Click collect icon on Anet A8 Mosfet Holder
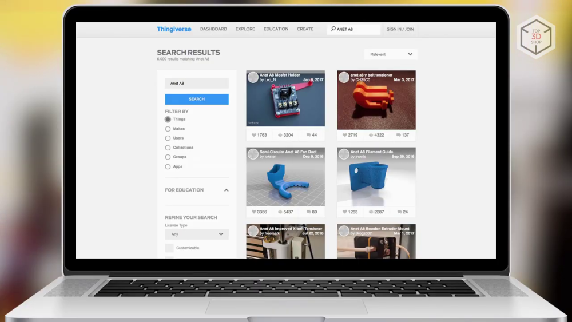The width and height of the screenshot is (572, 322). 280,135
